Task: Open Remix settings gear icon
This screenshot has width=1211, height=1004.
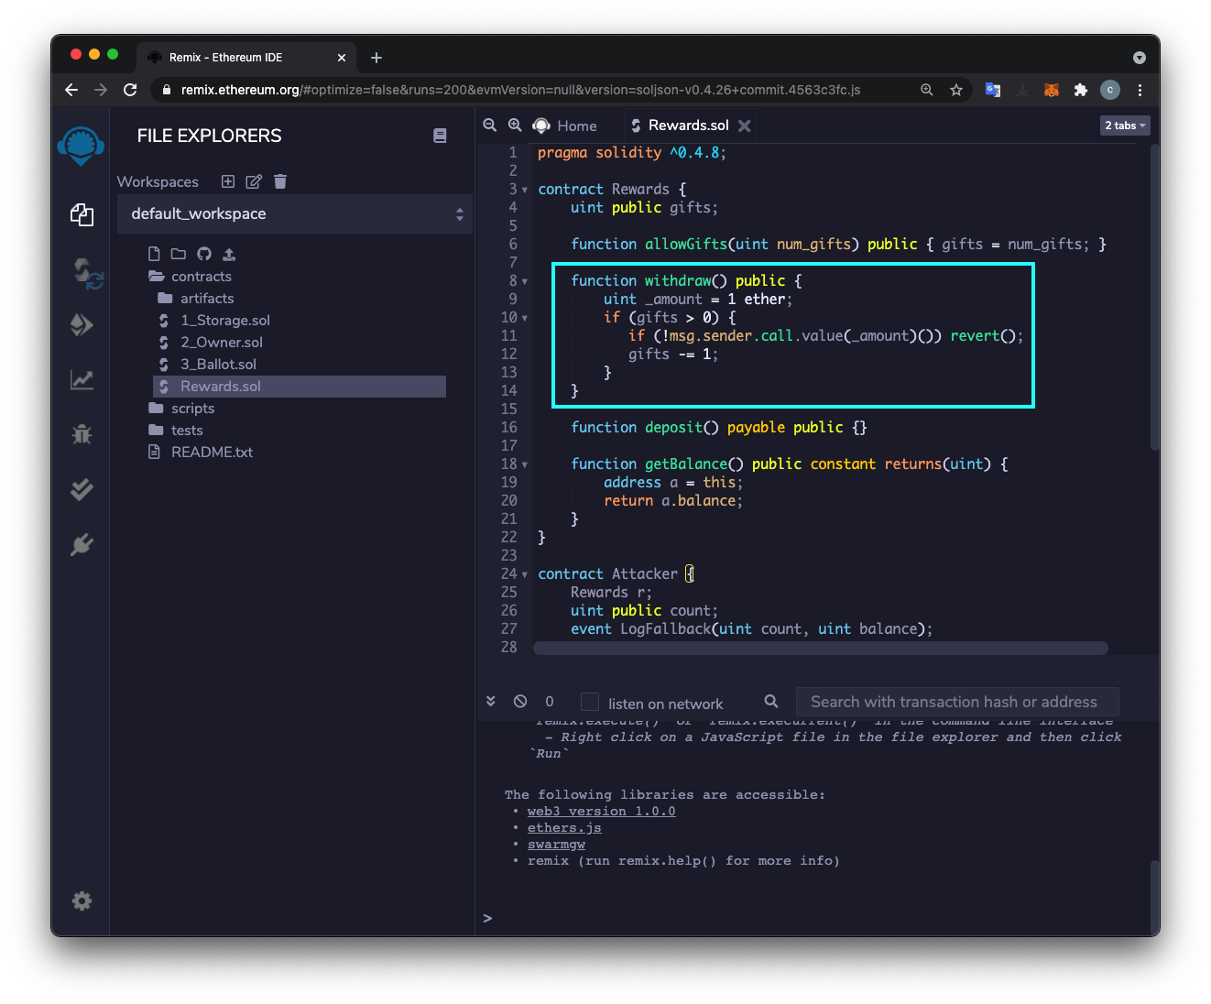Action: pyautogui.click(x=82, y=900)
